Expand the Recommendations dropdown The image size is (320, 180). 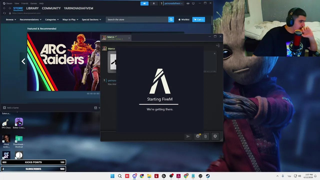click(31, 19)
